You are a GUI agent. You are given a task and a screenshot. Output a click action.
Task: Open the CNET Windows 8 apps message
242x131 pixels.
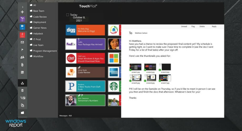pos(85,58)
